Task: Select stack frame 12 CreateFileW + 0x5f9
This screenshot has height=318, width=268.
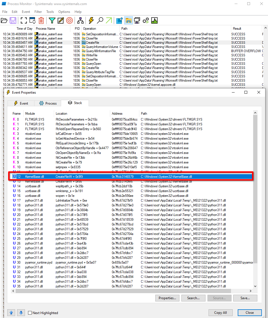Action: tap(132, 177)
